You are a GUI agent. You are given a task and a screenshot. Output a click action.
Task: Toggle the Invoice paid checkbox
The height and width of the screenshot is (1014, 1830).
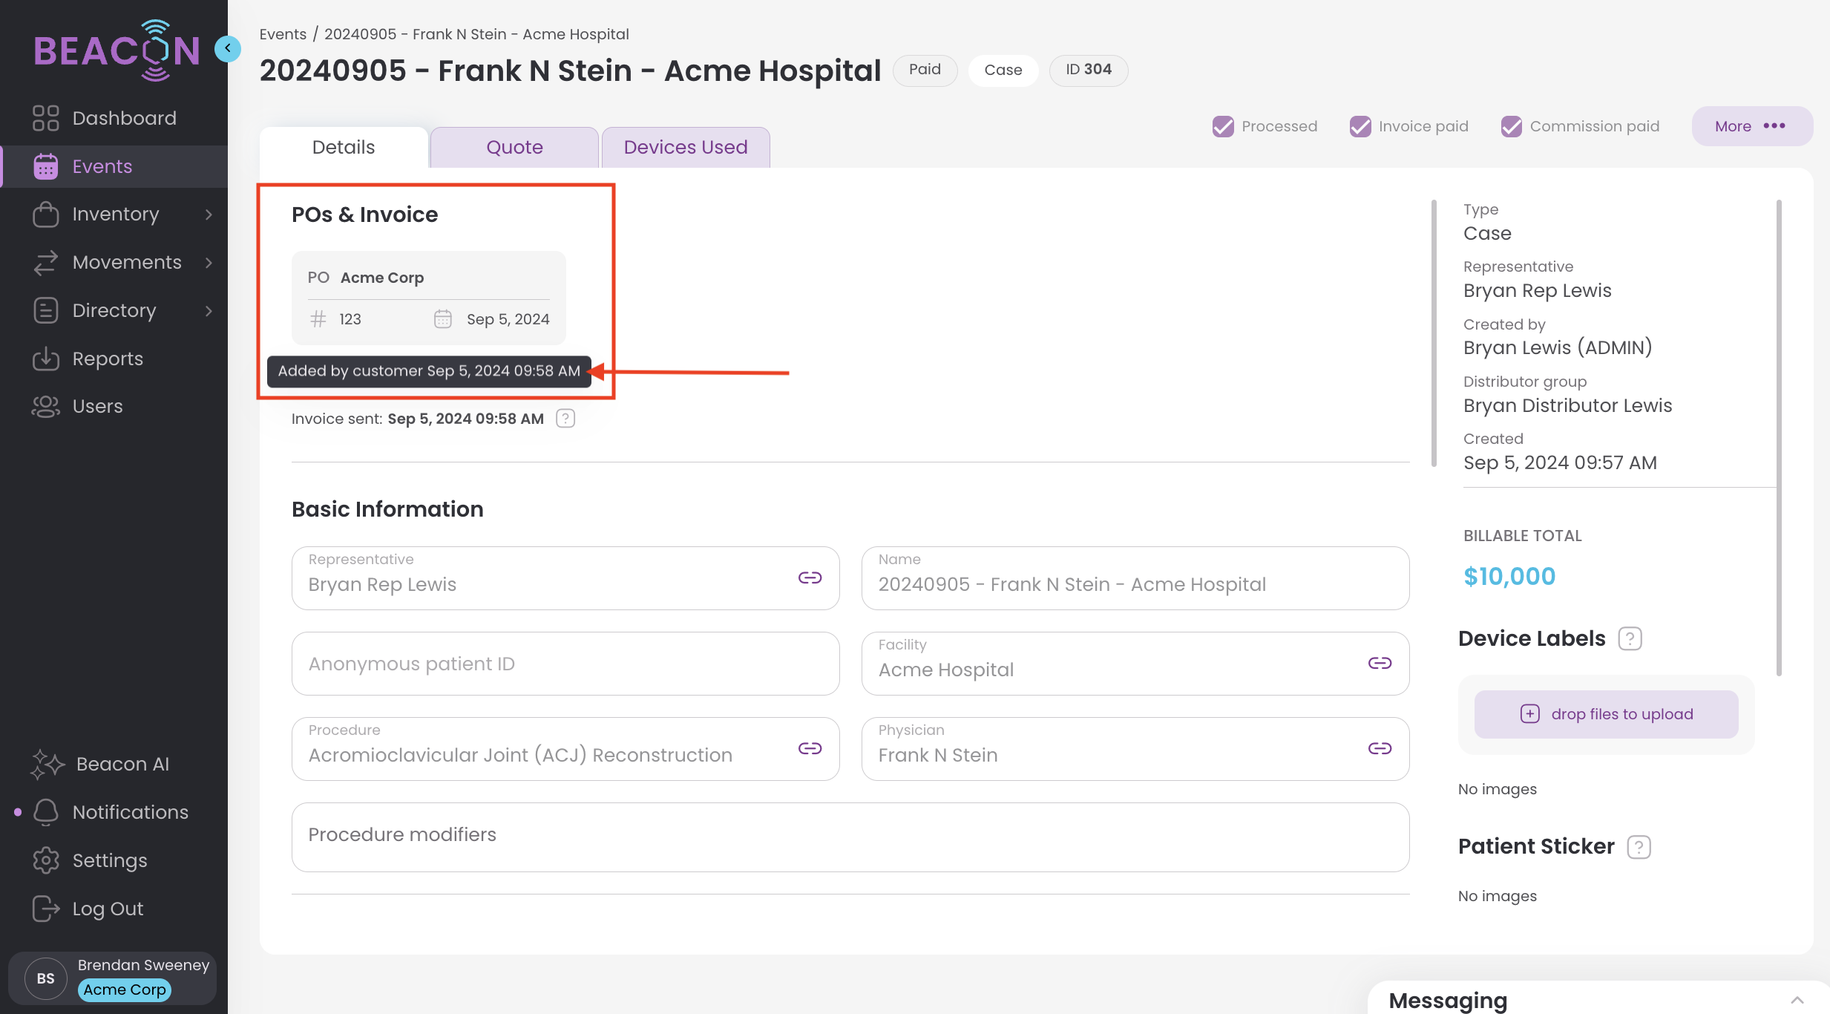click(1360, 126)
